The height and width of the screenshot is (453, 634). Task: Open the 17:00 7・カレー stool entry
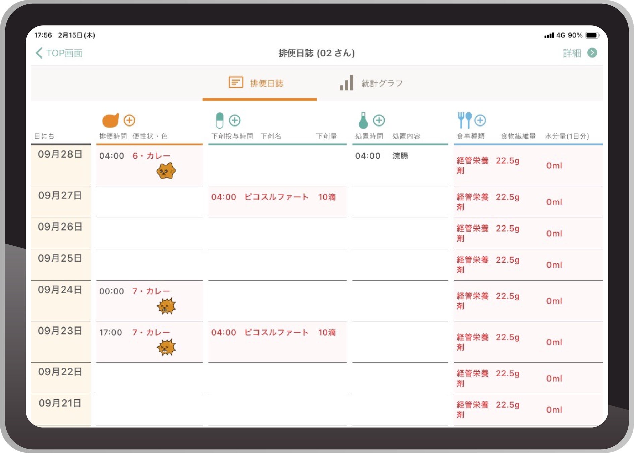[x=149, y=342]
